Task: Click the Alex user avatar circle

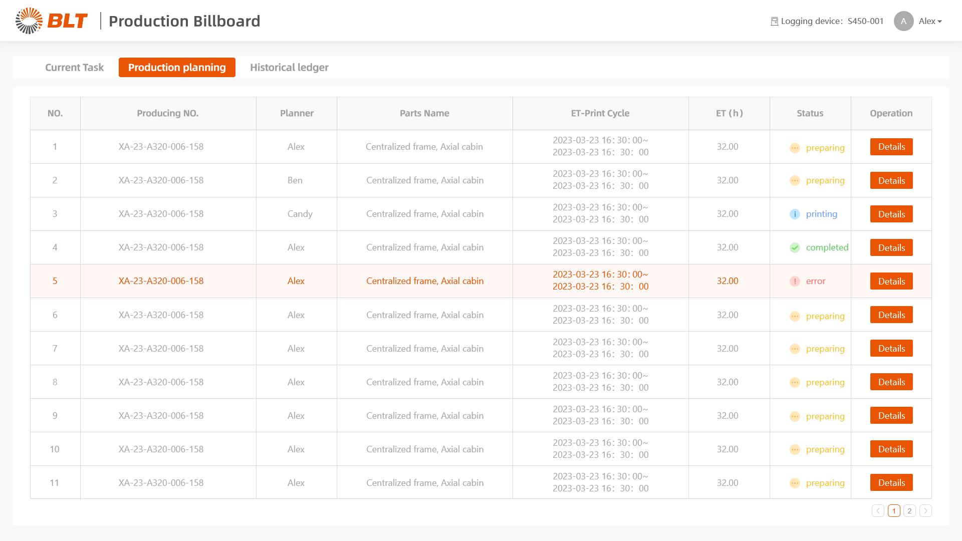Action: (x=903, y=21)
